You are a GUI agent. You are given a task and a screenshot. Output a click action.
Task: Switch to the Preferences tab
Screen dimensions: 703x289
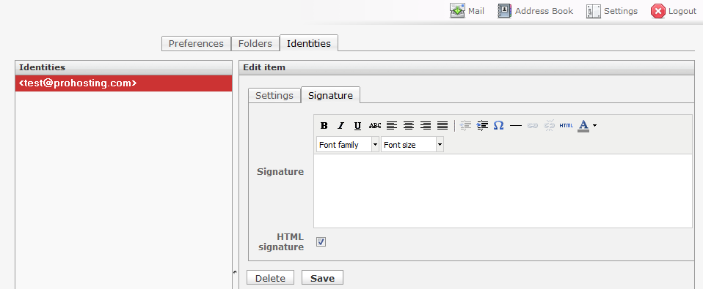[196, 43]
